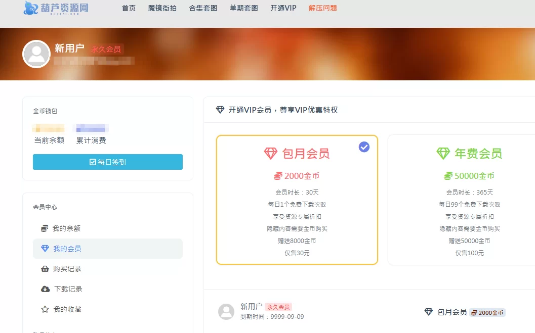Click the 仅售100元 line
Image resolution: width=535 pixels, height=333 pixels.
pos(470,253)
